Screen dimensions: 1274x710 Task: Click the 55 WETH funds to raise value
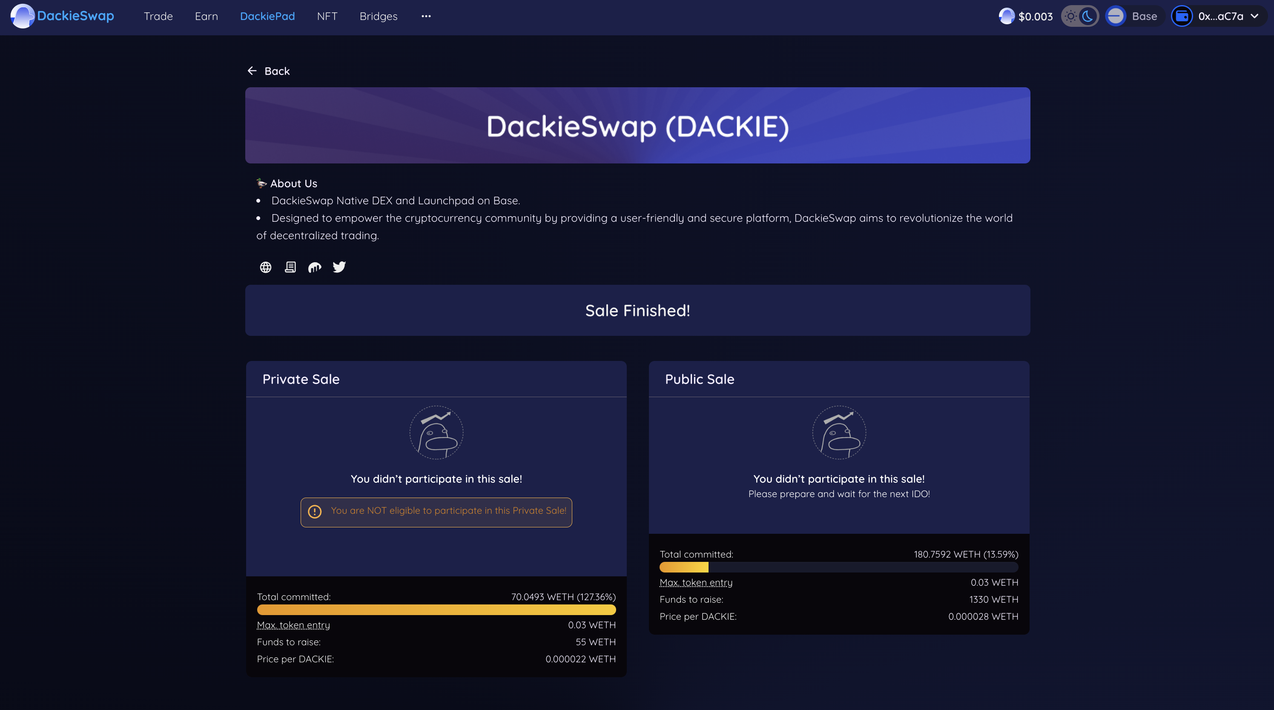click(595, 642)
